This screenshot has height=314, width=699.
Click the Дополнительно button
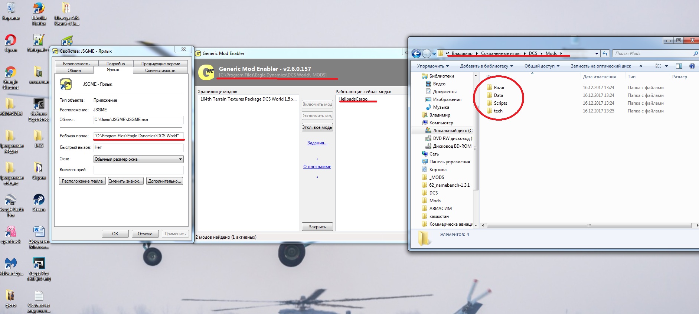pyautogui.click(x=164, y=181)
